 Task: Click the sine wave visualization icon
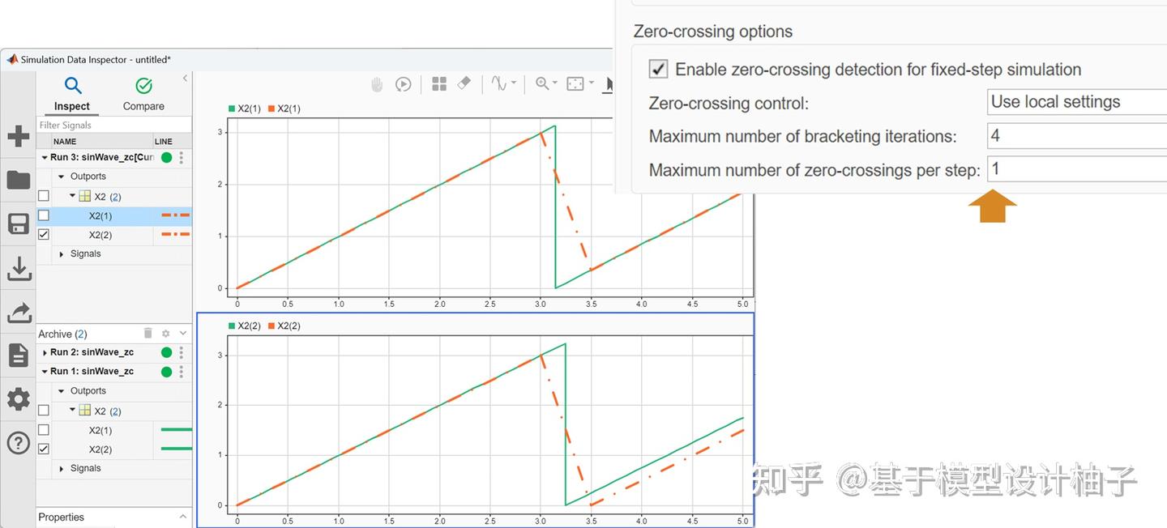pyautogui.click(x=498, y=84)
